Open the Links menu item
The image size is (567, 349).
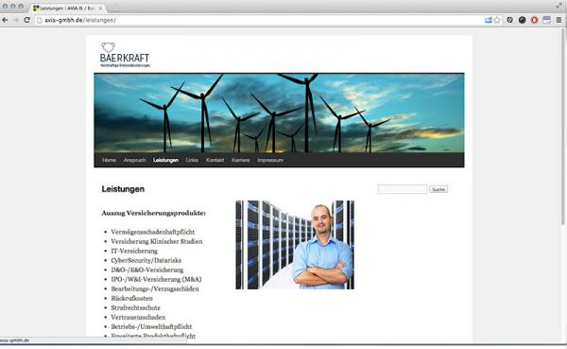(192, 160)
